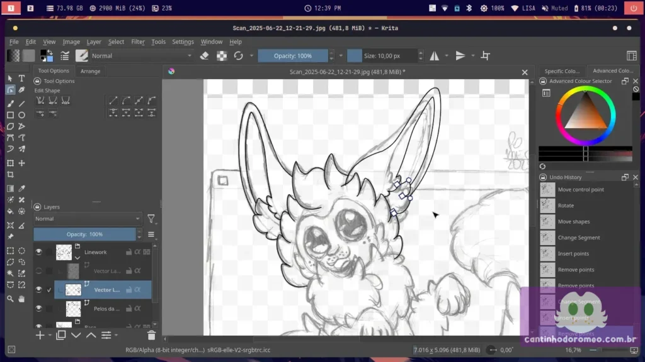This screenshot has height=362, width=645.
Task: Click the Segment to line icon
Action: click(113, 100)
